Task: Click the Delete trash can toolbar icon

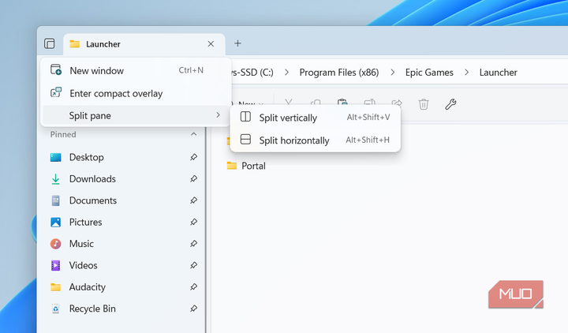Action: (424, 104)
